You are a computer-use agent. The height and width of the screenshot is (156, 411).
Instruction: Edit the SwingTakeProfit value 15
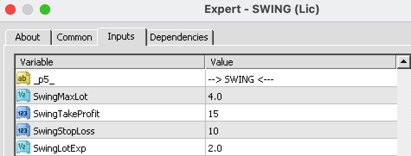301,113
